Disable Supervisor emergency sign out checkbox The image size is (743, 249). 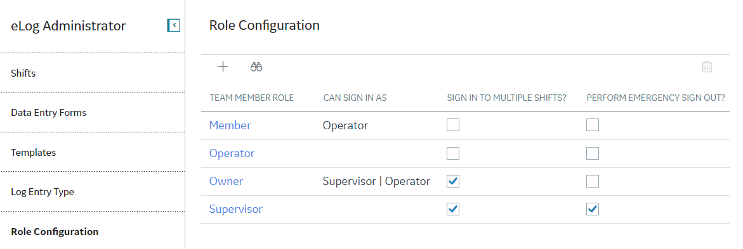pyautogui.click(x=593, y=209)
